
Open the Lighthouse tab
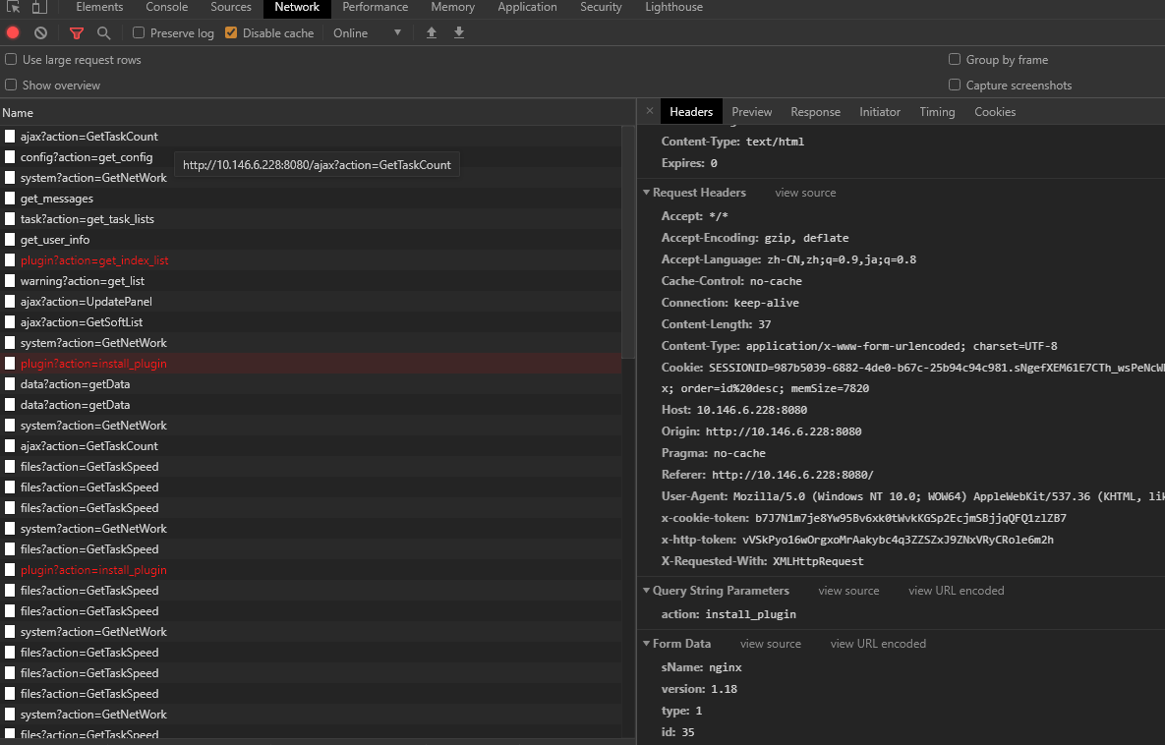[673, 7]
